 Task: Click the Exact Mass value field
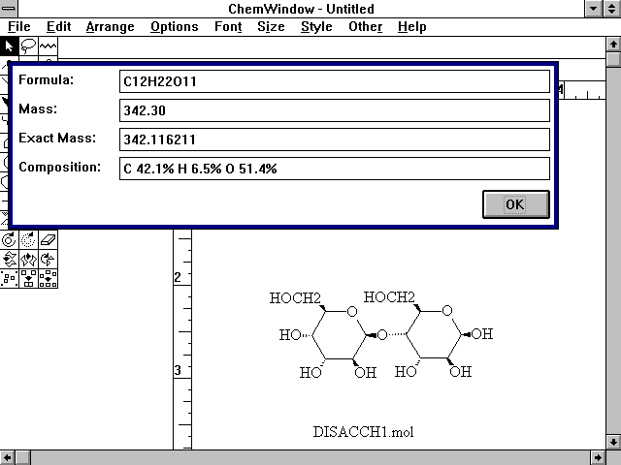coord(334,139)
